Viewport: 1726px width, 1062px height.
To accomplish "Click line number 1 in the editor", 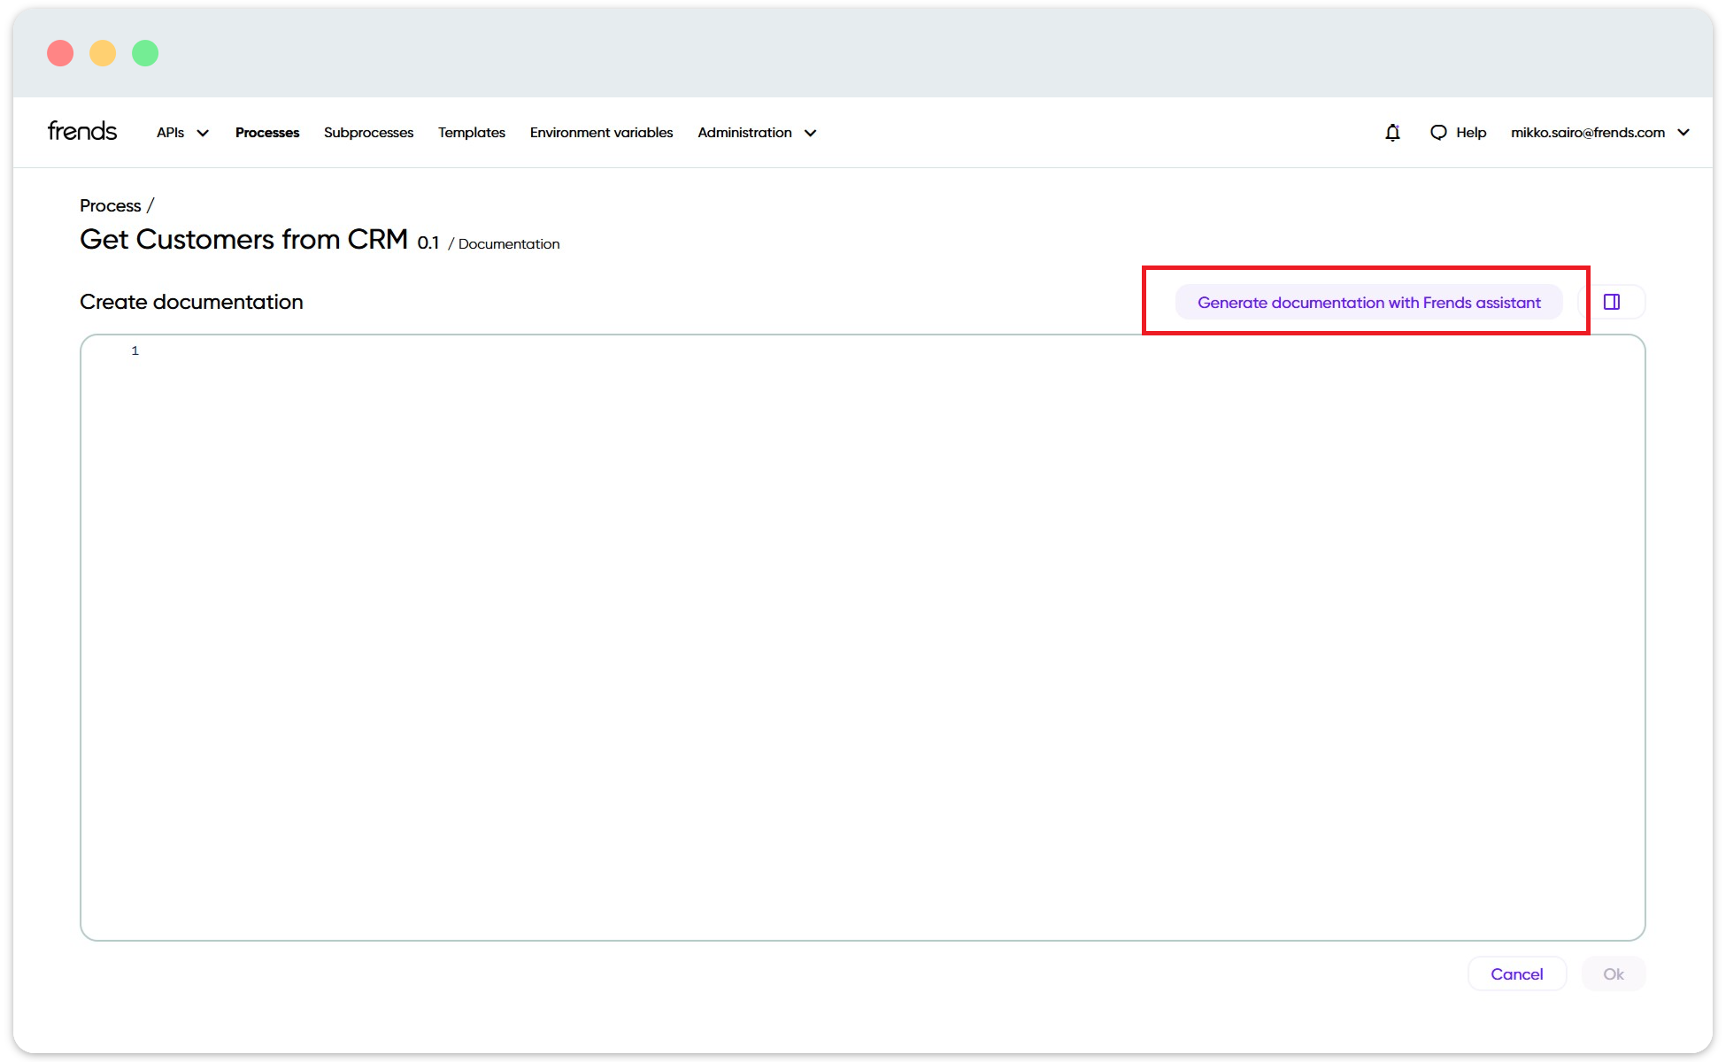I will tap(135, 350).
